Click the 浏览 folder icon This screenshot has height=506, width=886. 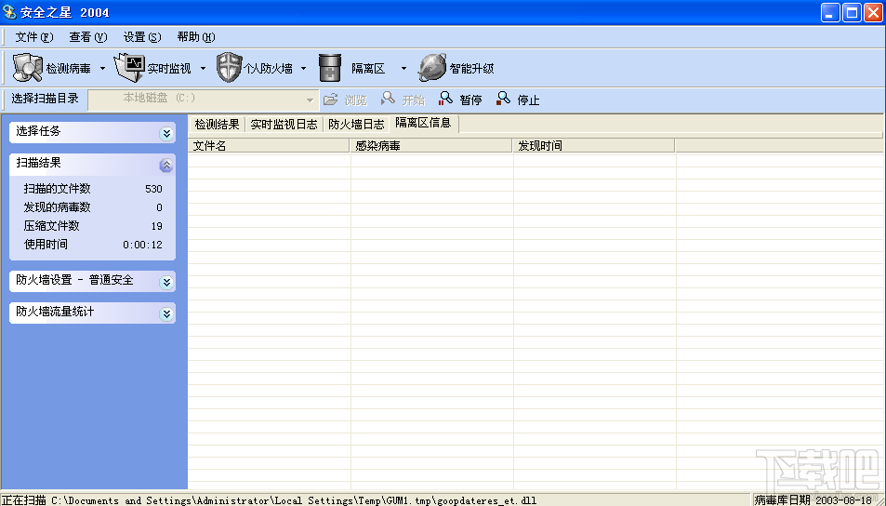[x=331, y=100]
